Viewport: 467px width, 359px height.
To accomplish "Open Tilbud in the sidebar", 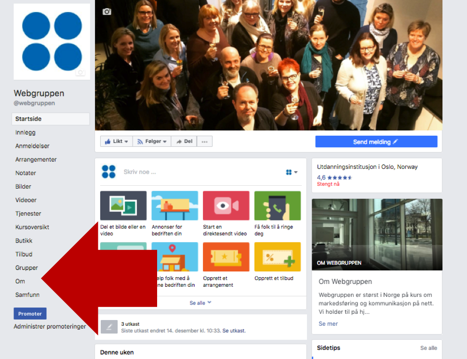I will [24, 254].
